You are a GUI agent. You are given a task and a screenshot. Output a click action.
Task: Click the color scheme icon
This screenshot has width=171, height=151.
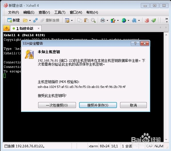(113, 20)
